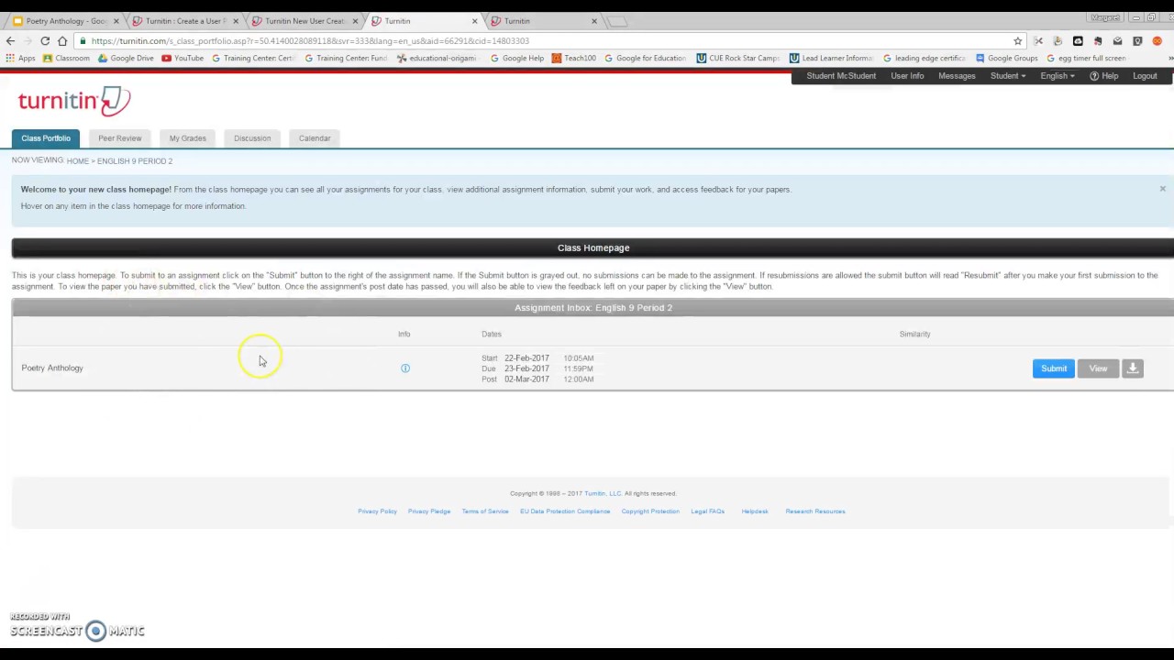
Task: Open Classroom bookmark
Action: 66,58
